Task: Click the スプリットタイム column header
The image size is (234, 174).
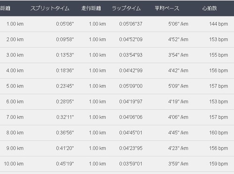Action: tap(50, 8)
